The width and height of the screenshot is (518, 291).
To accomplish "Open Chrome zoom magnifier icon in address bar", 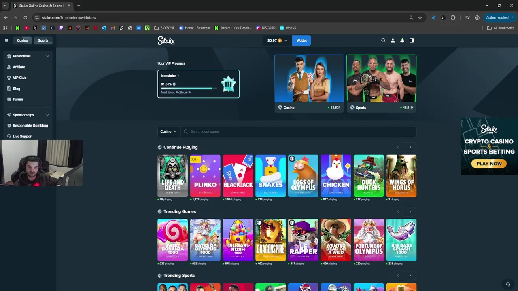I will tap(411, 18).
